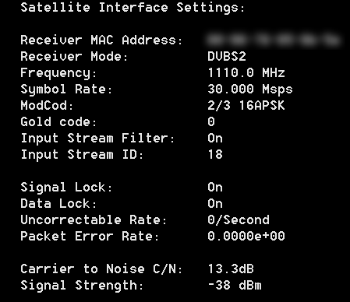Select the 13.3dB carrier to noise value
This screenshot has width=350, height=302.
click(x=231, y=269)
